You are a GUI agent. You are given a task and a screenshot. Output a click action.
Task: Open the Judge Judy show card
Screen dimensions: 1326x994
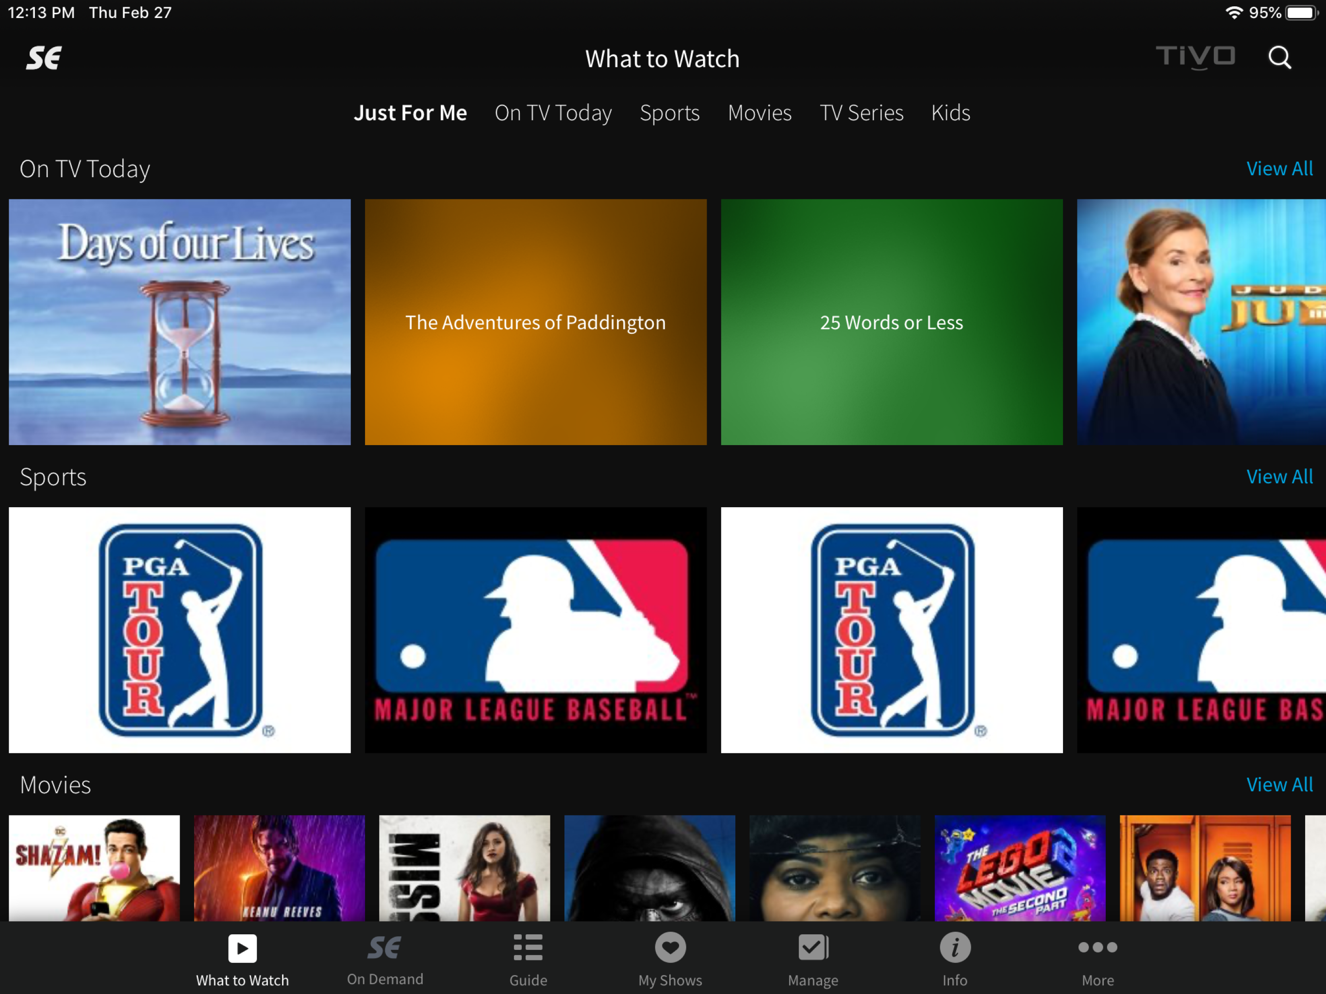click(1201, 322)
